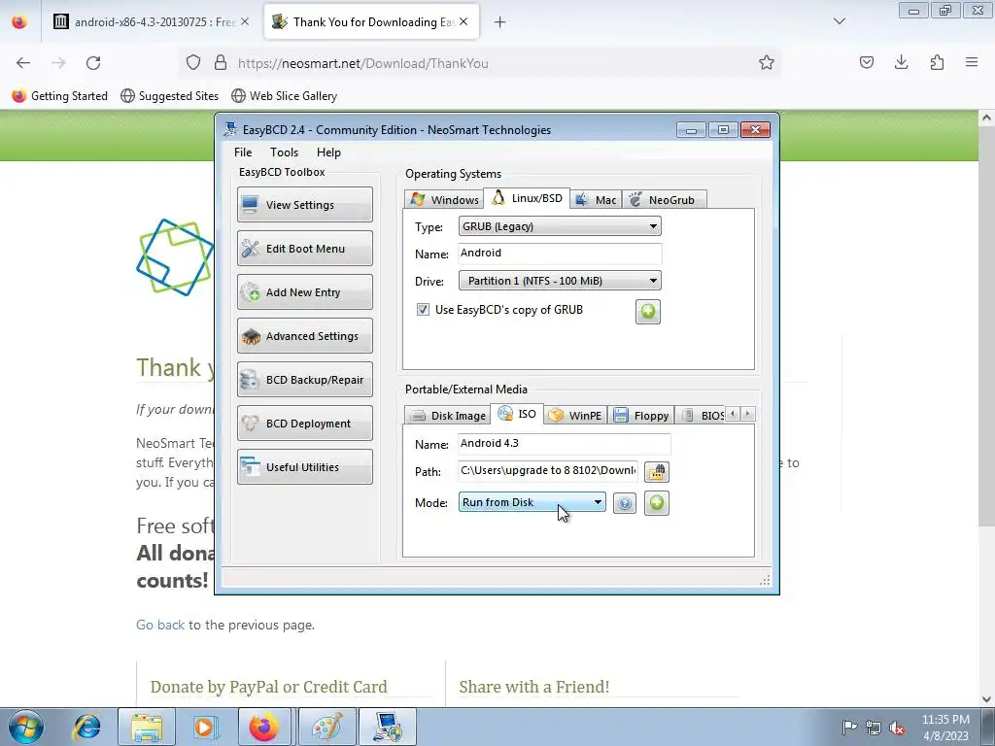Image resolution: width=995 pixels, height=746 pixels.
Task: Open a new Firefox tab
Action: [x=500, y=22]
